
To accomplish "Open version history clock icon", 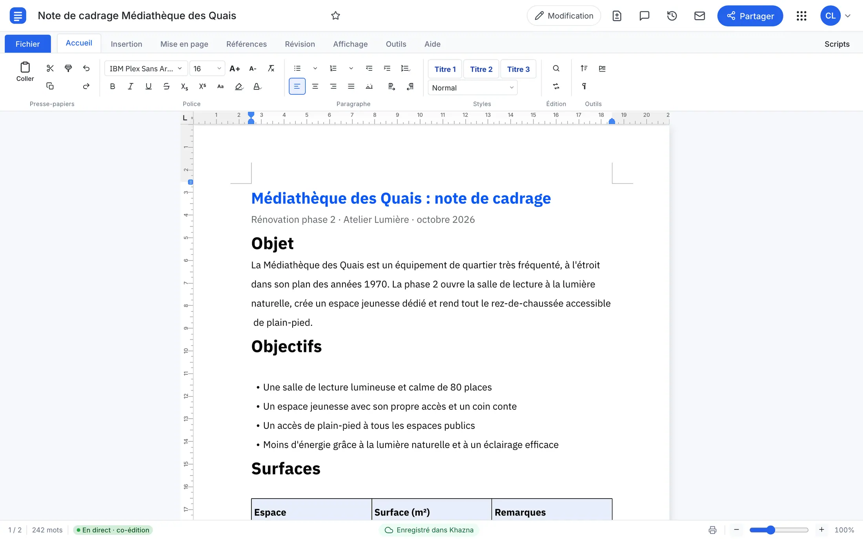I will point(672,16).
